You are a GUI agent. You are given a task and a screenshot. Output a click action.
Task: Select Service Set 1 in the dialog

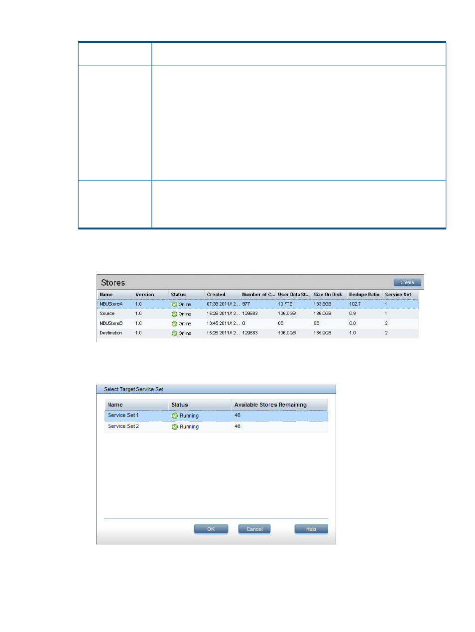pos(217,416)
